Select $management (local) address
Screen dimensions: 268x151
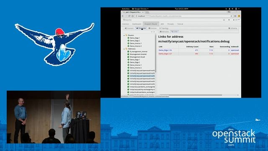tap(137, 57)
